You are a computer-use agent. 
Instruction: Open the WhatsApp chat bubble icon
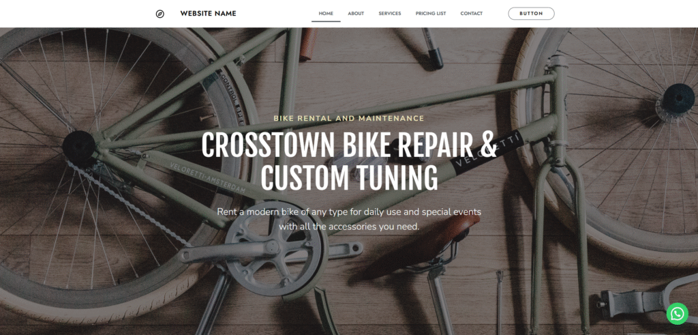[677, 314]
